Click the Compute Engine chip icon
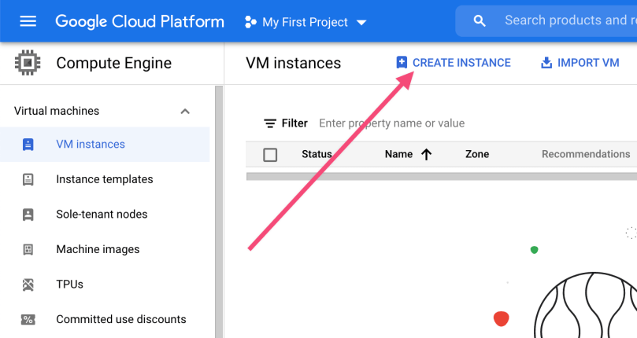The image size is (637, 338). tap(28, 63)
